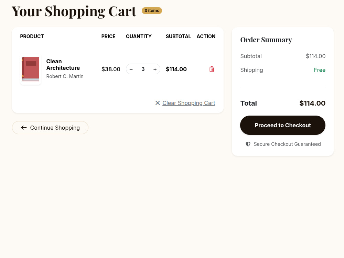Click the Secure Checkout Guaranteed text

(287, 144)
